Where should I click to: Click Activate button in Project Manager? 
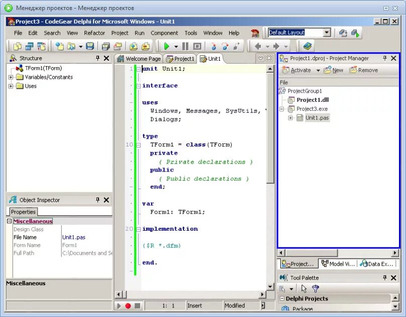pos(297,70)
